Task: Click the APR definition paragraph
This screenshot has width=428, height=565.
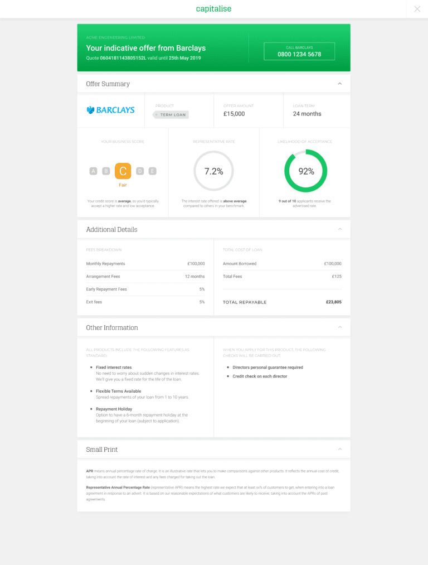Action: pos(212,474)
